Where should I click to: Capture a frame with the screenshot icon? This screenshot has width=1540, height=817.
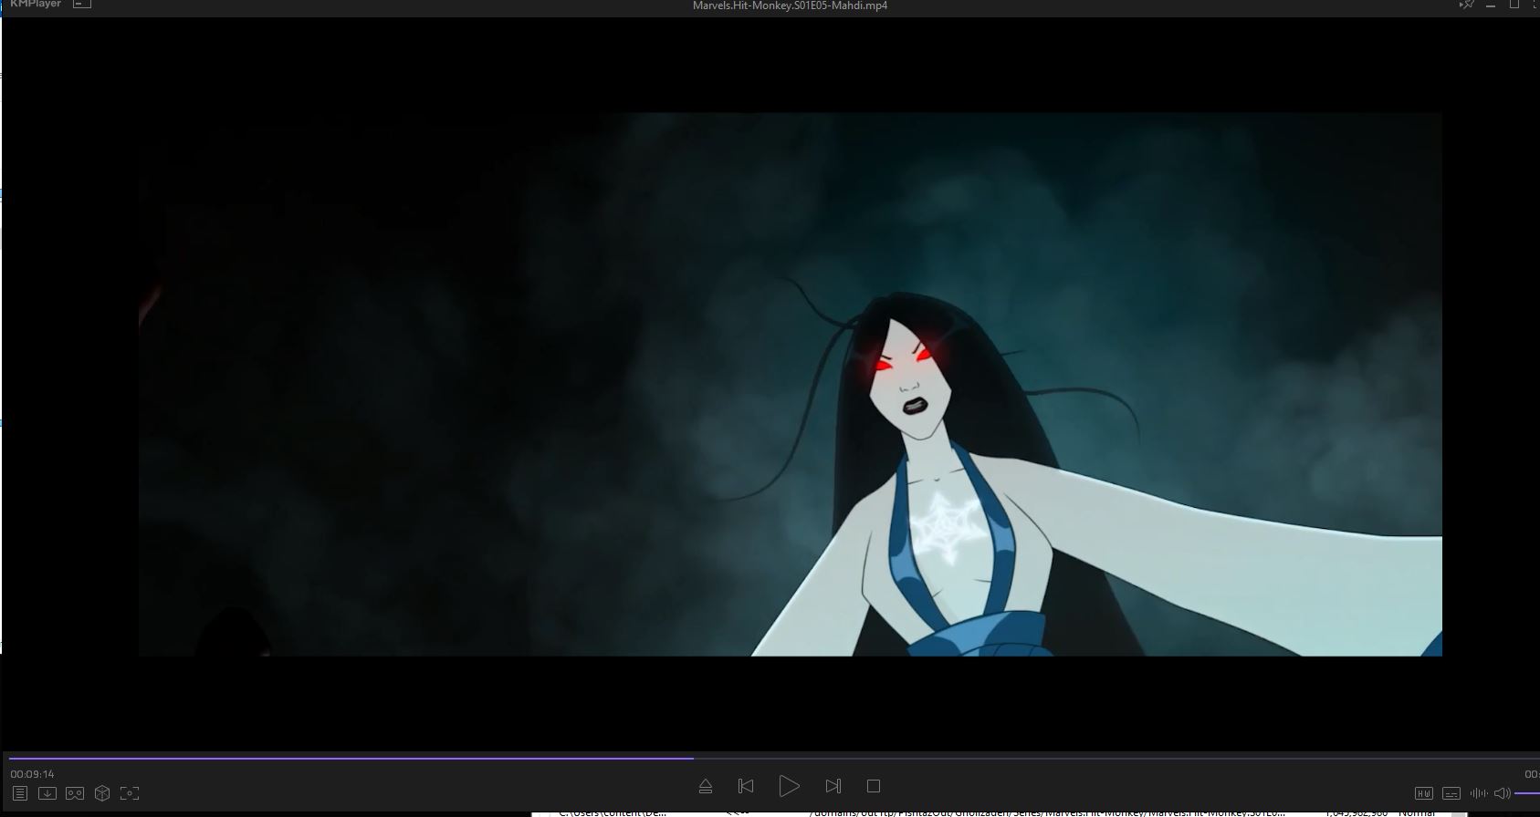(x=130, y=793)
